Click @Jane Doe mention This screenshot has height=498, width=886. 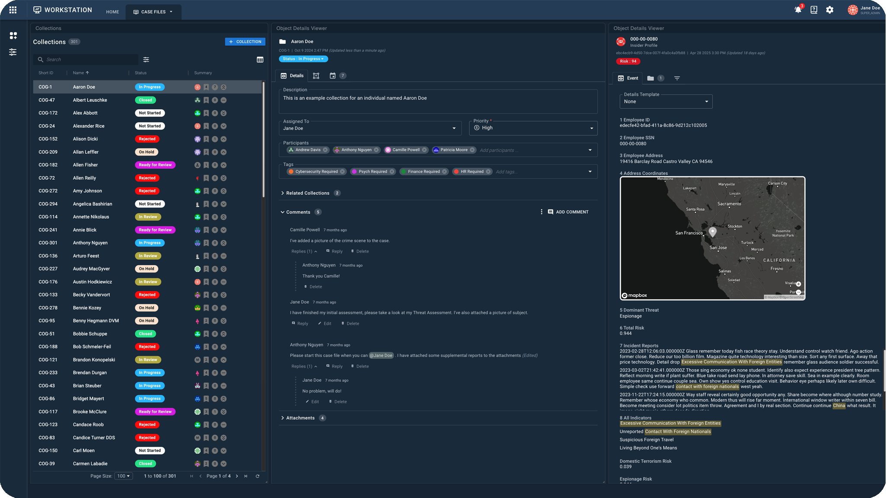381,355
